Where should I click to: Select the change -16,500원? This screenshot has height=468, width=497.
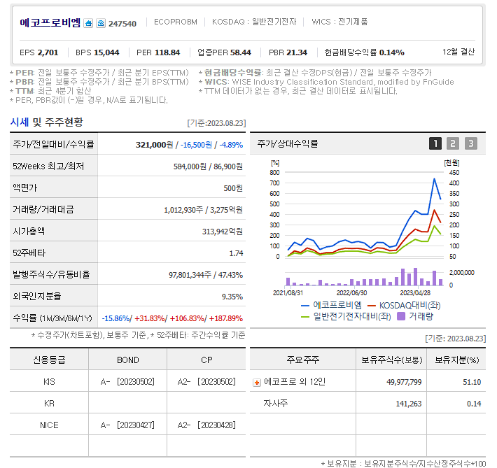click(196, 145)
